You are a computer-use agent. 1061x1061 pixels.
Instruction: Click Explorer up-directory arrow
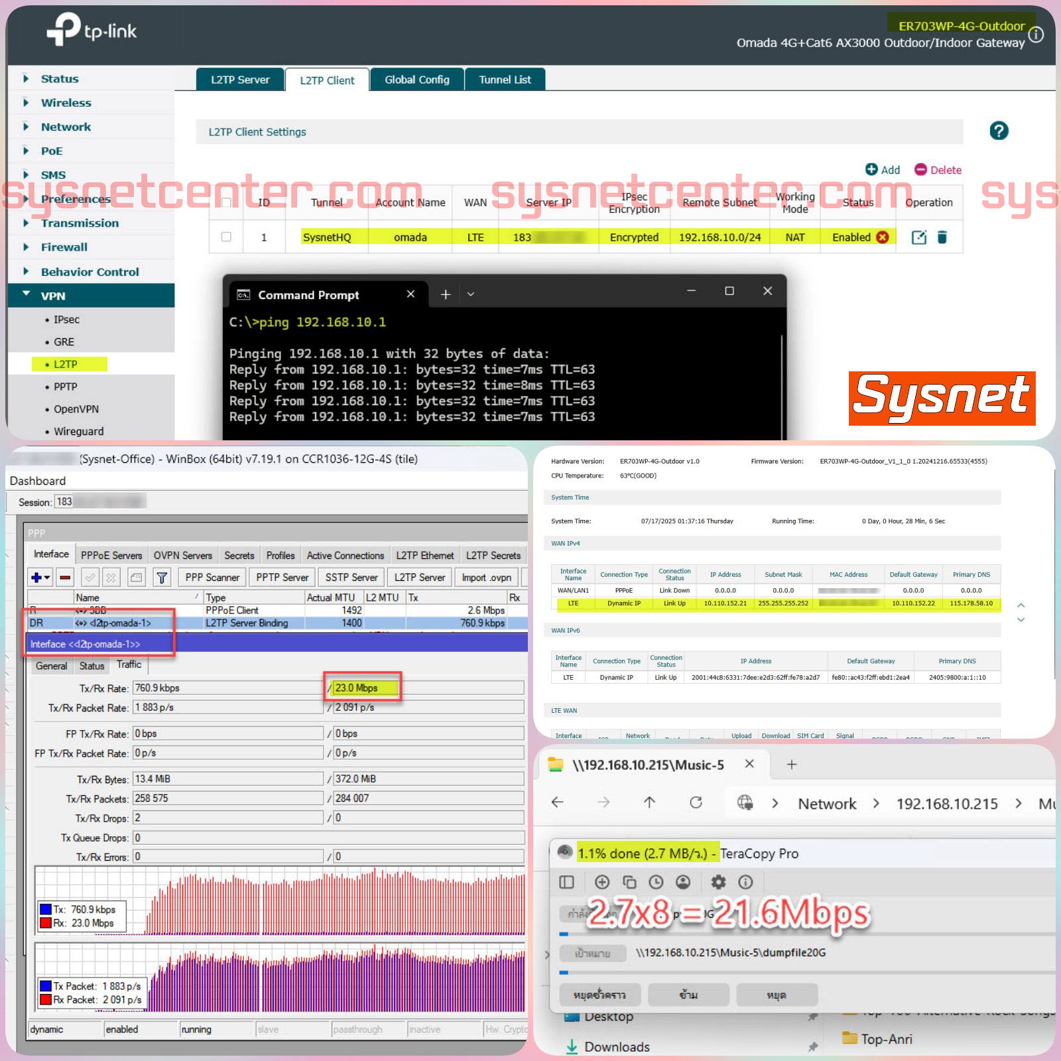(x=650, y=802)
